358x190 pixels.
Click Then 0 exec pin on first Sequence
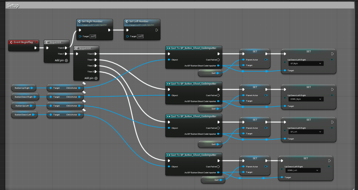point(66,48)
